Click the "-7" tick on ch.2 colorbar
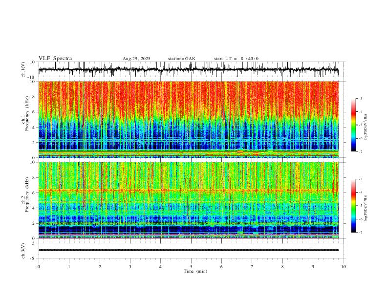 tap(361, 233)
